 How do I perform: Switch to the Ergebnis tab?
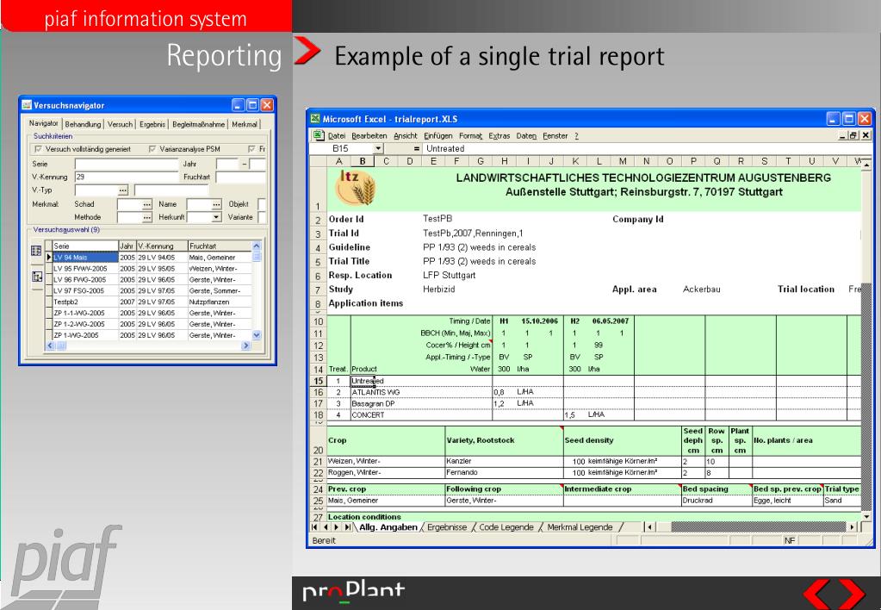coord(152,124)
